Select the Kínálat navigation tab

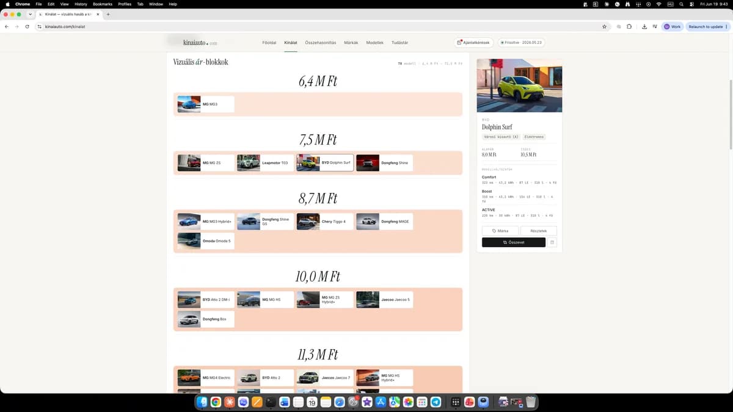pyautogui.click(x=291, y=43)
